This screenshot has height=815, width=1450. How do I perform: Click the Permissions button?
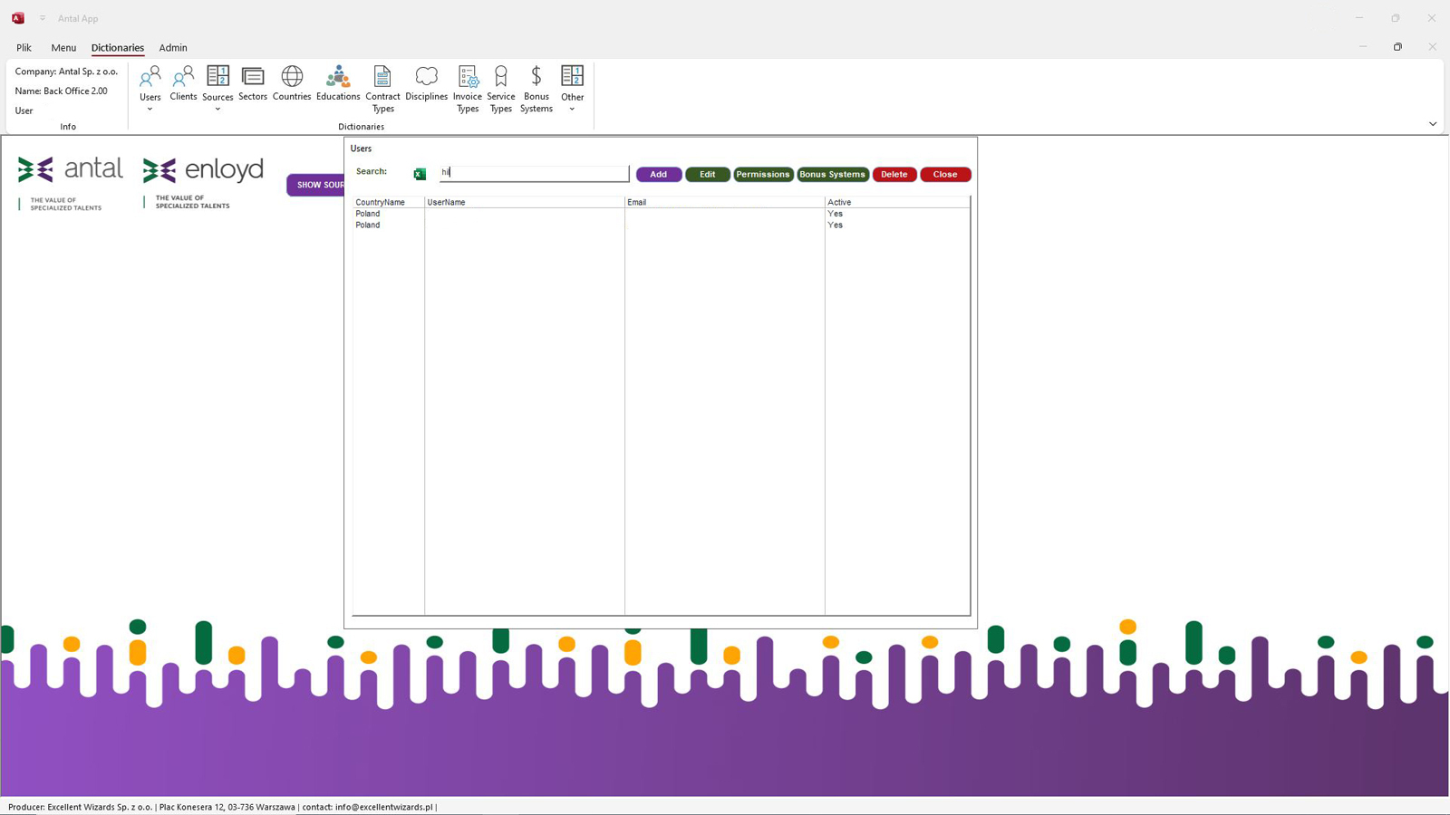762,175
